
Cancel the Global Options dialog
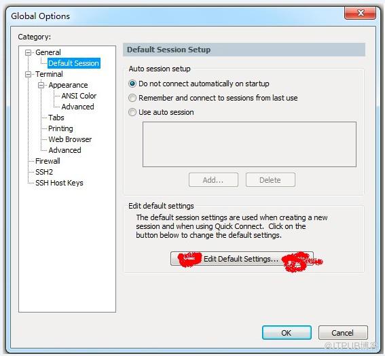(x=343, y=333)
